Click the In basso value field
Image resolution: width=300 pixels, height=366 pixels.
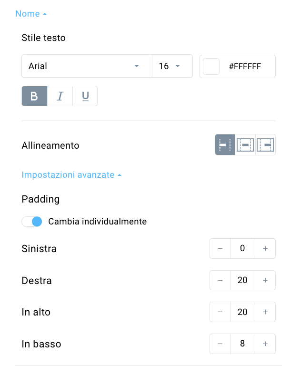click(242, 344)
